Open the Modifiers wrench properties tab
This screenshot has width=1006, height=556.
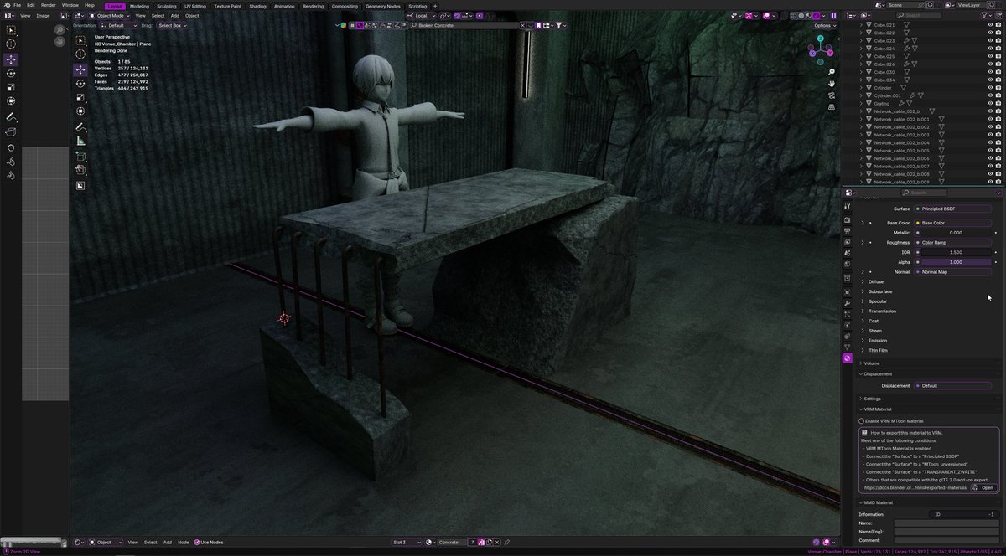point(848,303)
